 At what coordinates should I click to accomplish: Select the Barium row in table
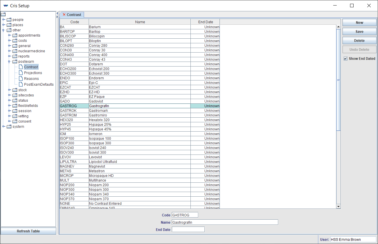pyautogui.click(x=140, y=27)
